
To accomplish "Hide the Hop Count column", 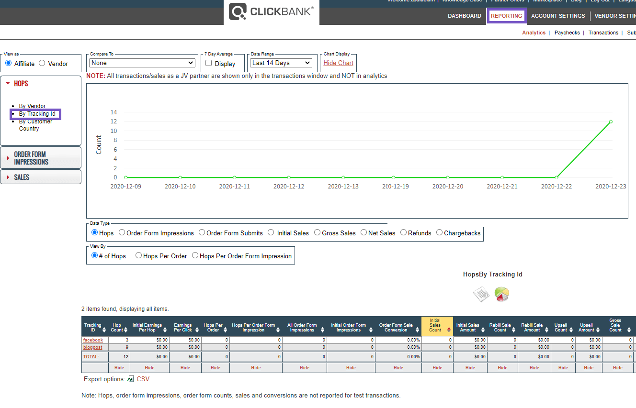I will (119, 368).
